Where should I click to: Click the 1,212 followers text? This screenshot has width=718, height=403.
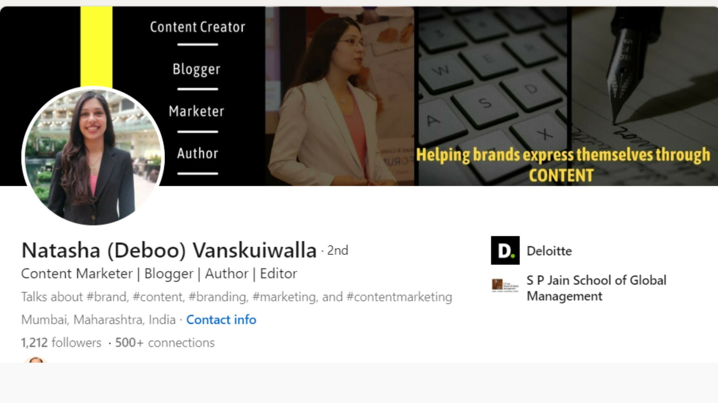61,343
